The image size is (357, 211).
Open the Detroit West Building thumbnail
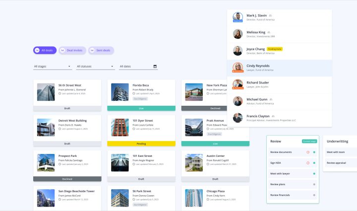(46, 127)
